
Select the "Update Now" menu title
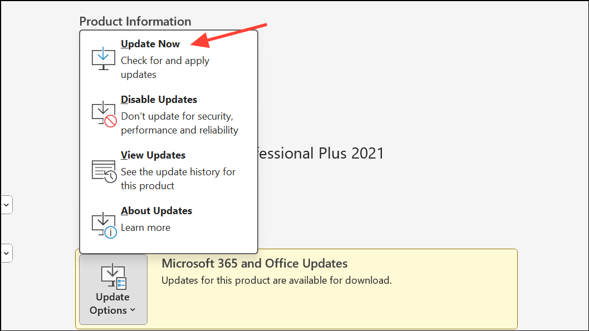(150, 44)
